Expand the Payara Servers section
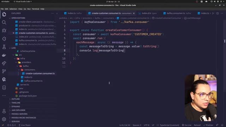 (19, 114)
